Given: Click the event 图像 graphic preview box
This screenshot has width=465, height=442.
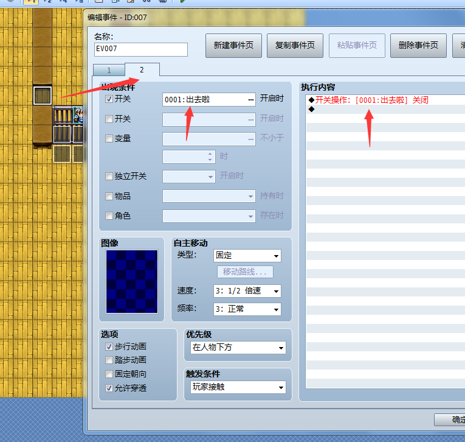Looking at the screenshot, I should 132,282.
